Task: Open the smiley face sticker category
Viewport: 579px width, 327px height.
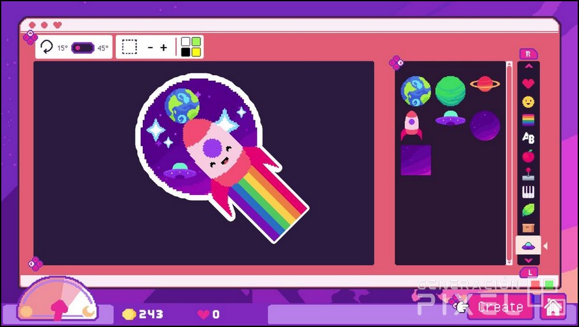Action: pyautogui.click(x=528, y=101)
